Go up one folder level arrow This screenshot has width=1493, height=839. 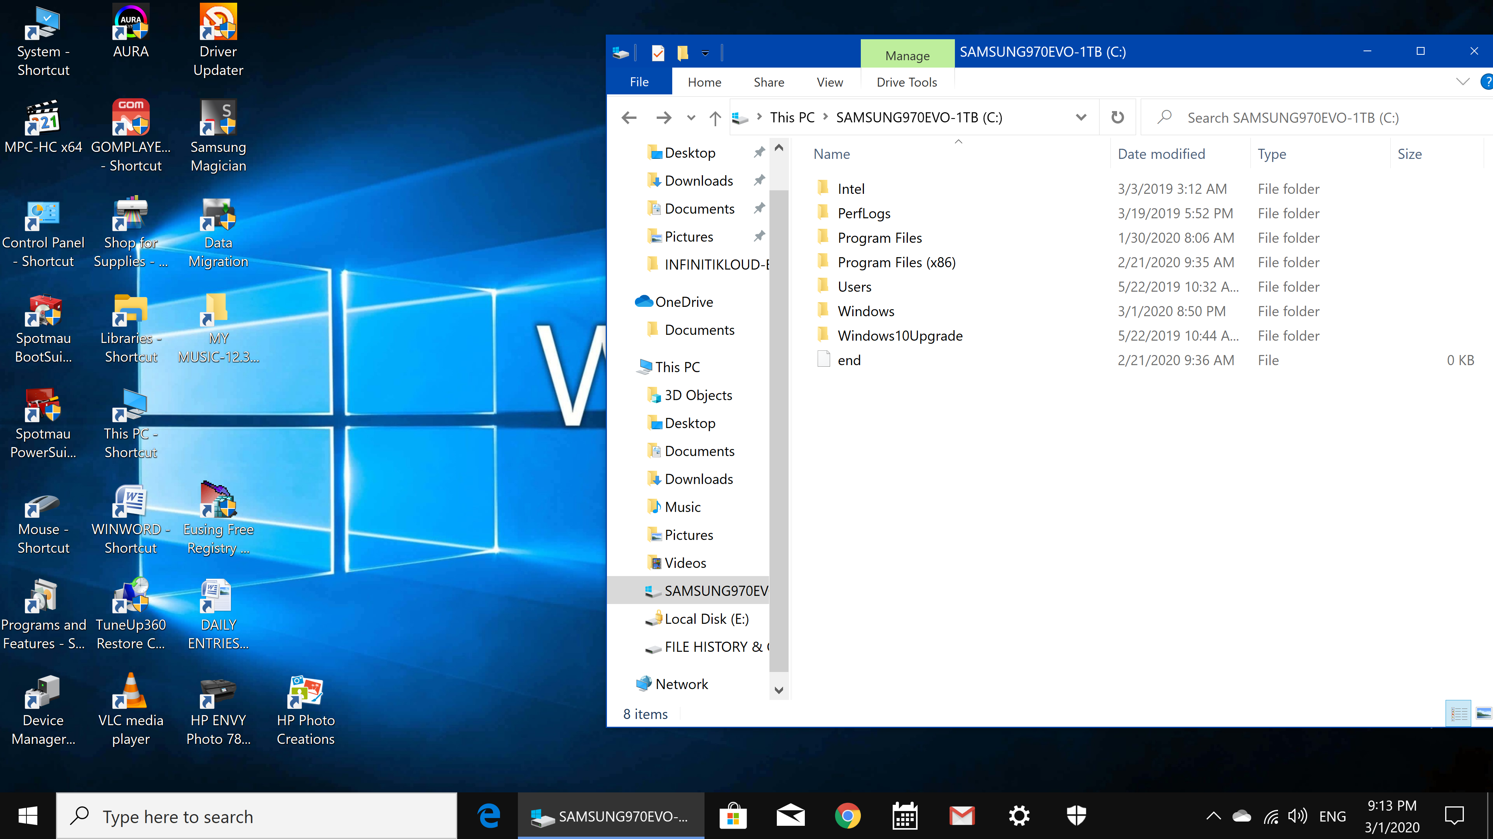[715, 118]
